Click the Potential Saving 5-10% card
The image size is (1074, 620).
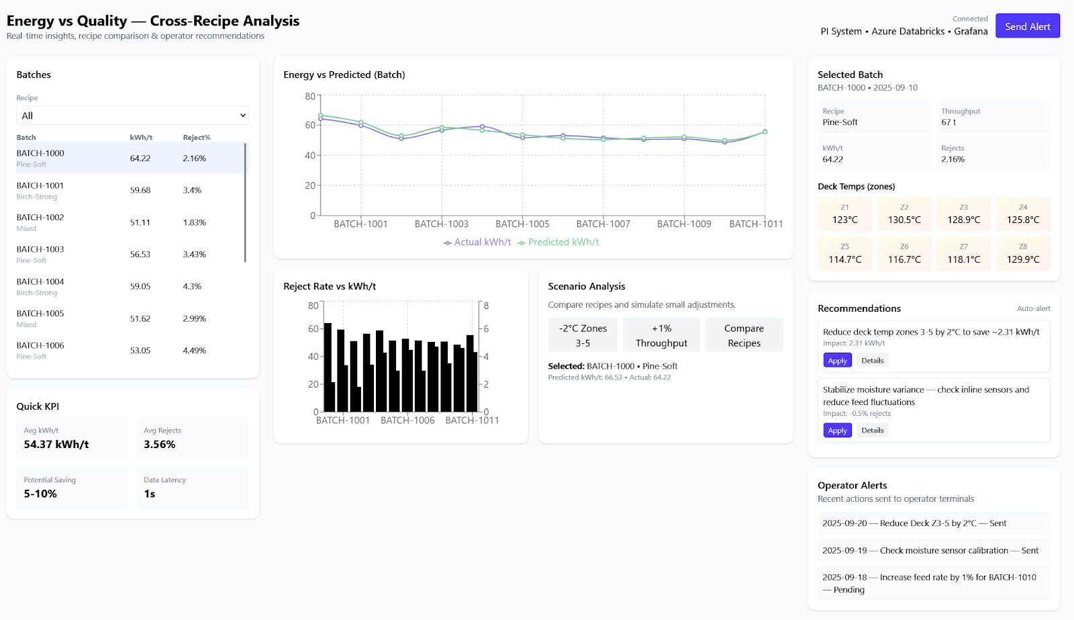click(72, 488)
